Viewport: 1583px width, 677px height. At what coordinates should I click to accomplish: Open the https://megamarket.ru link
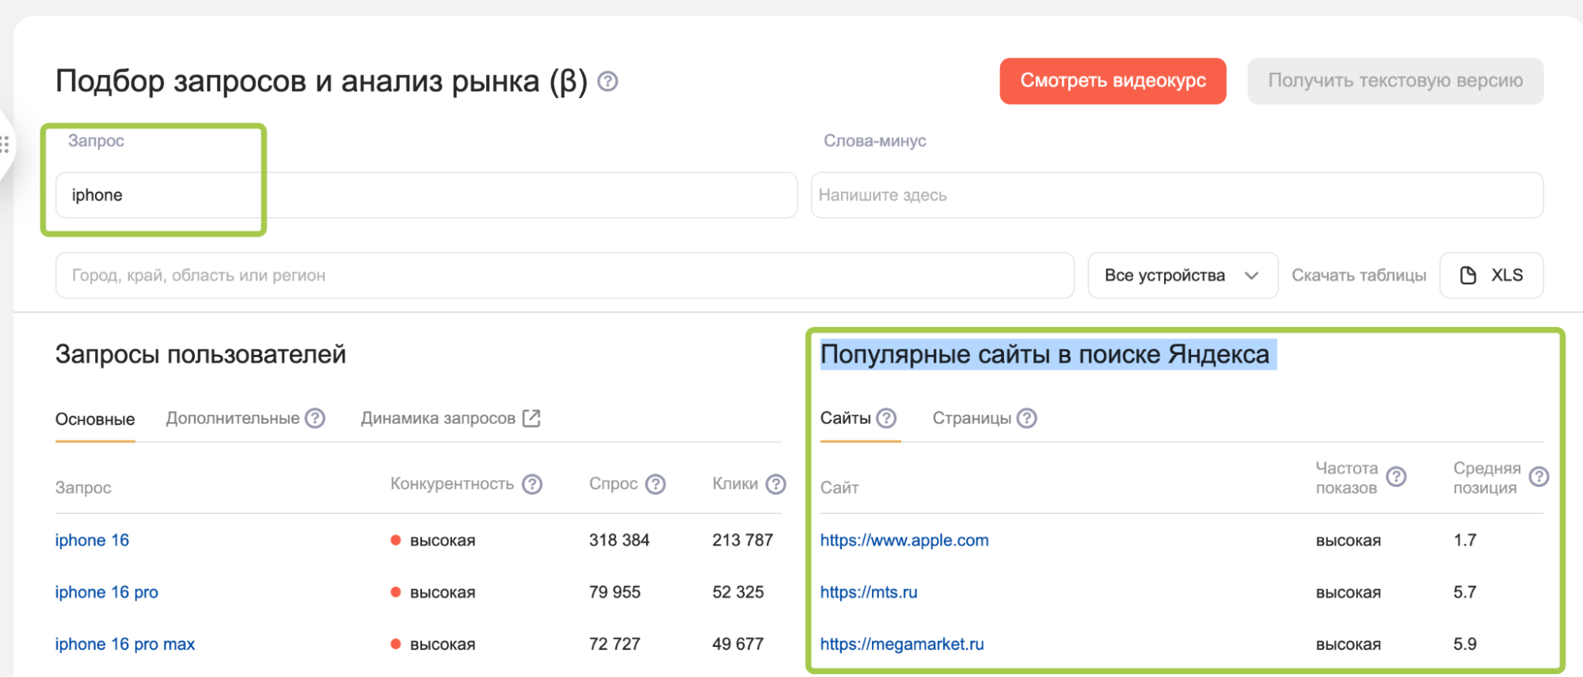[x=902, y=645]
